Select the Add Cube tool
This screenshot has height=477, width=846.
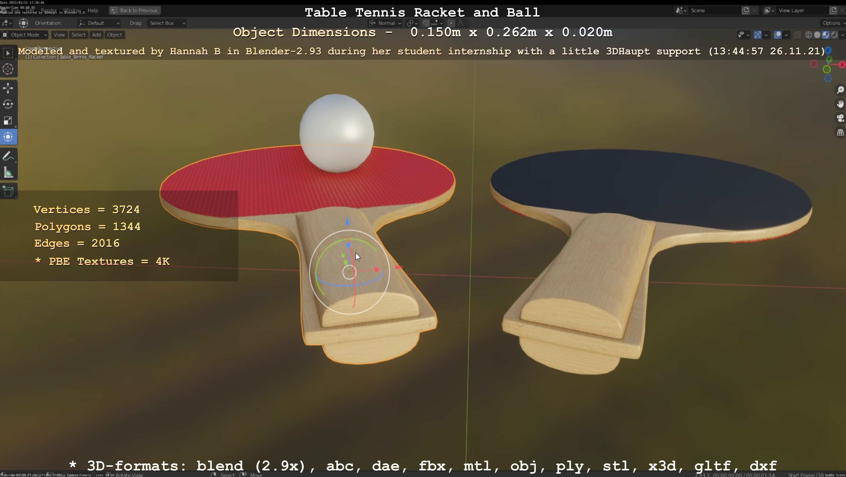pyautogui.click(x=8, y=191)
